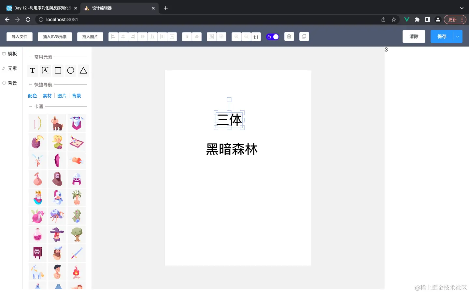
Task: Select the circle shape tool
Action: click(x=71, y=70)
